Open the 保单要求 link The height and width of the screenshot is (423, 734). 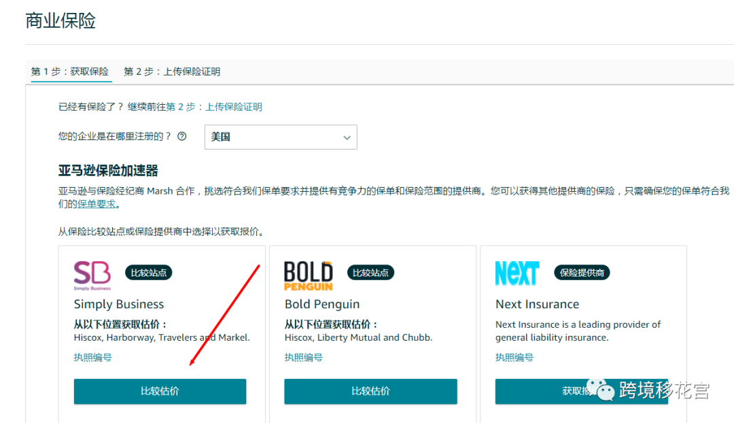pos(97,204)
